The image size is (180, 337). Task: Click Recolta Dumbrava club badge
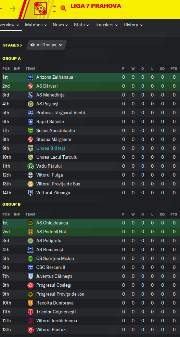point(30,303)
